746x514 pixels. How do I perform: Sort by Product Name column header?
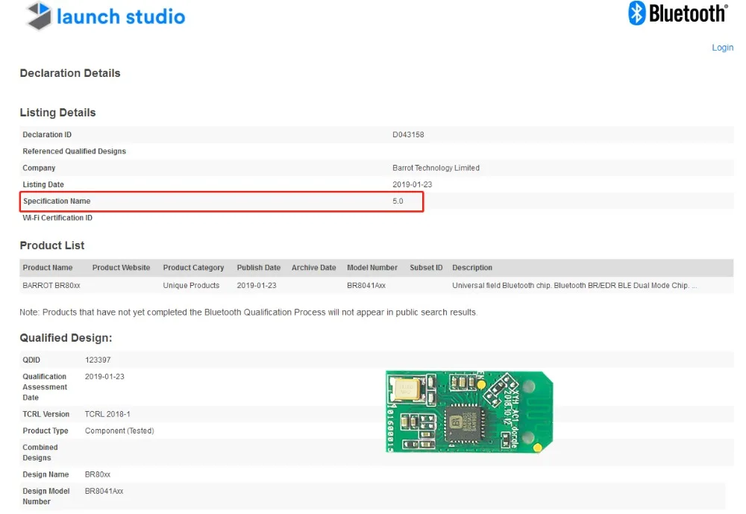point(48,268)
